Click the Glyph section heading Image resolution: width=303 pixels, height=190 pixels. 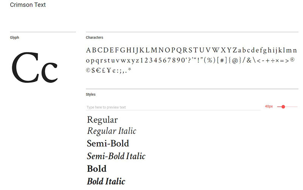point(14,37)
